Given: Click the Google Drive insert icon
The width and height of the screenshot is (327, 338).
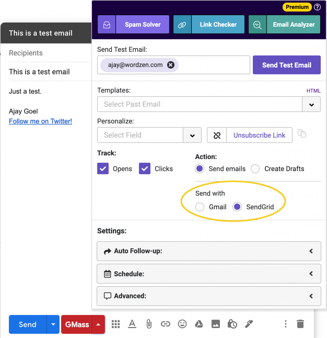Looking at the screenshot, I should pyautogui.click(x=199, y=324).
